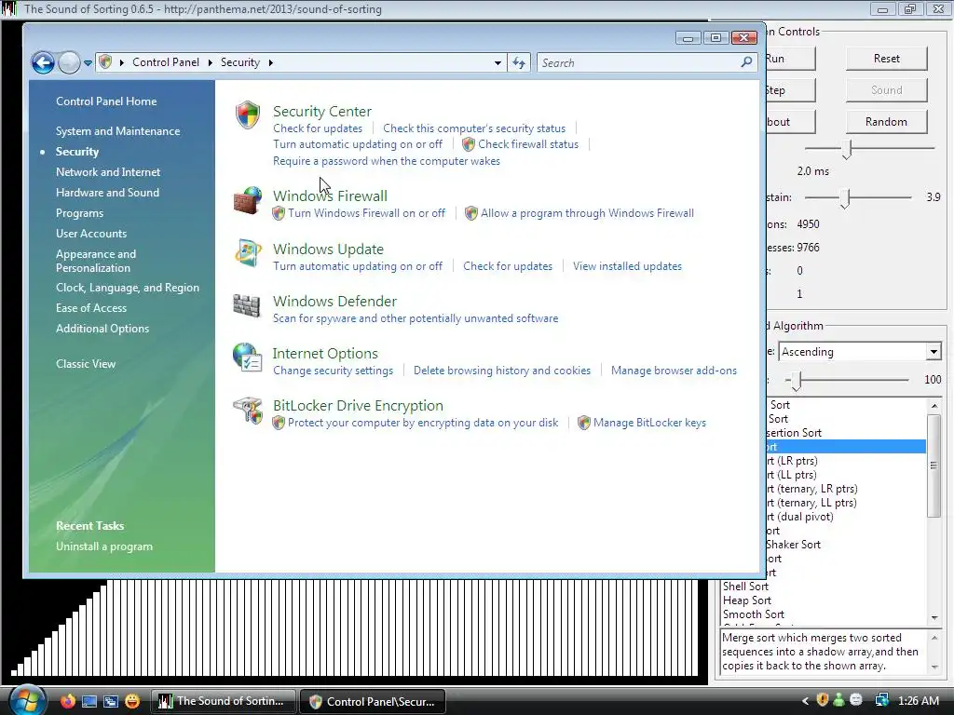Screen dimensions: 954x715
Task: Click the Windows Firewall brick wall icon
Action: [x=248, y=200]
